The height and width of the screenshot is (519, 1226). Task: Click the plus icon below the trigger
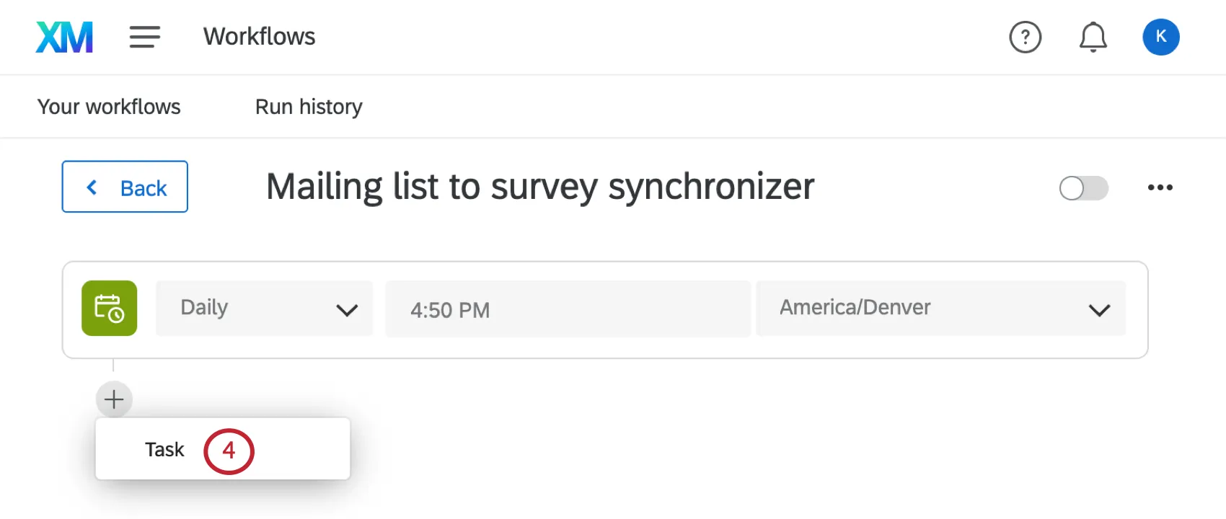(113, 399)
